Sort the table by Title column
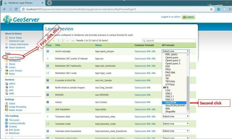The width and height of the screenshot is (232, 139). tap(57, 45)
